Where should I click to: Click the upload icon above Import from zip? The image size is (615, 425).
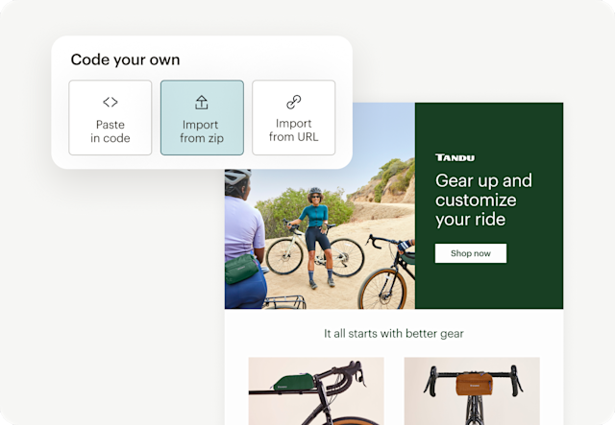(202, 103)
